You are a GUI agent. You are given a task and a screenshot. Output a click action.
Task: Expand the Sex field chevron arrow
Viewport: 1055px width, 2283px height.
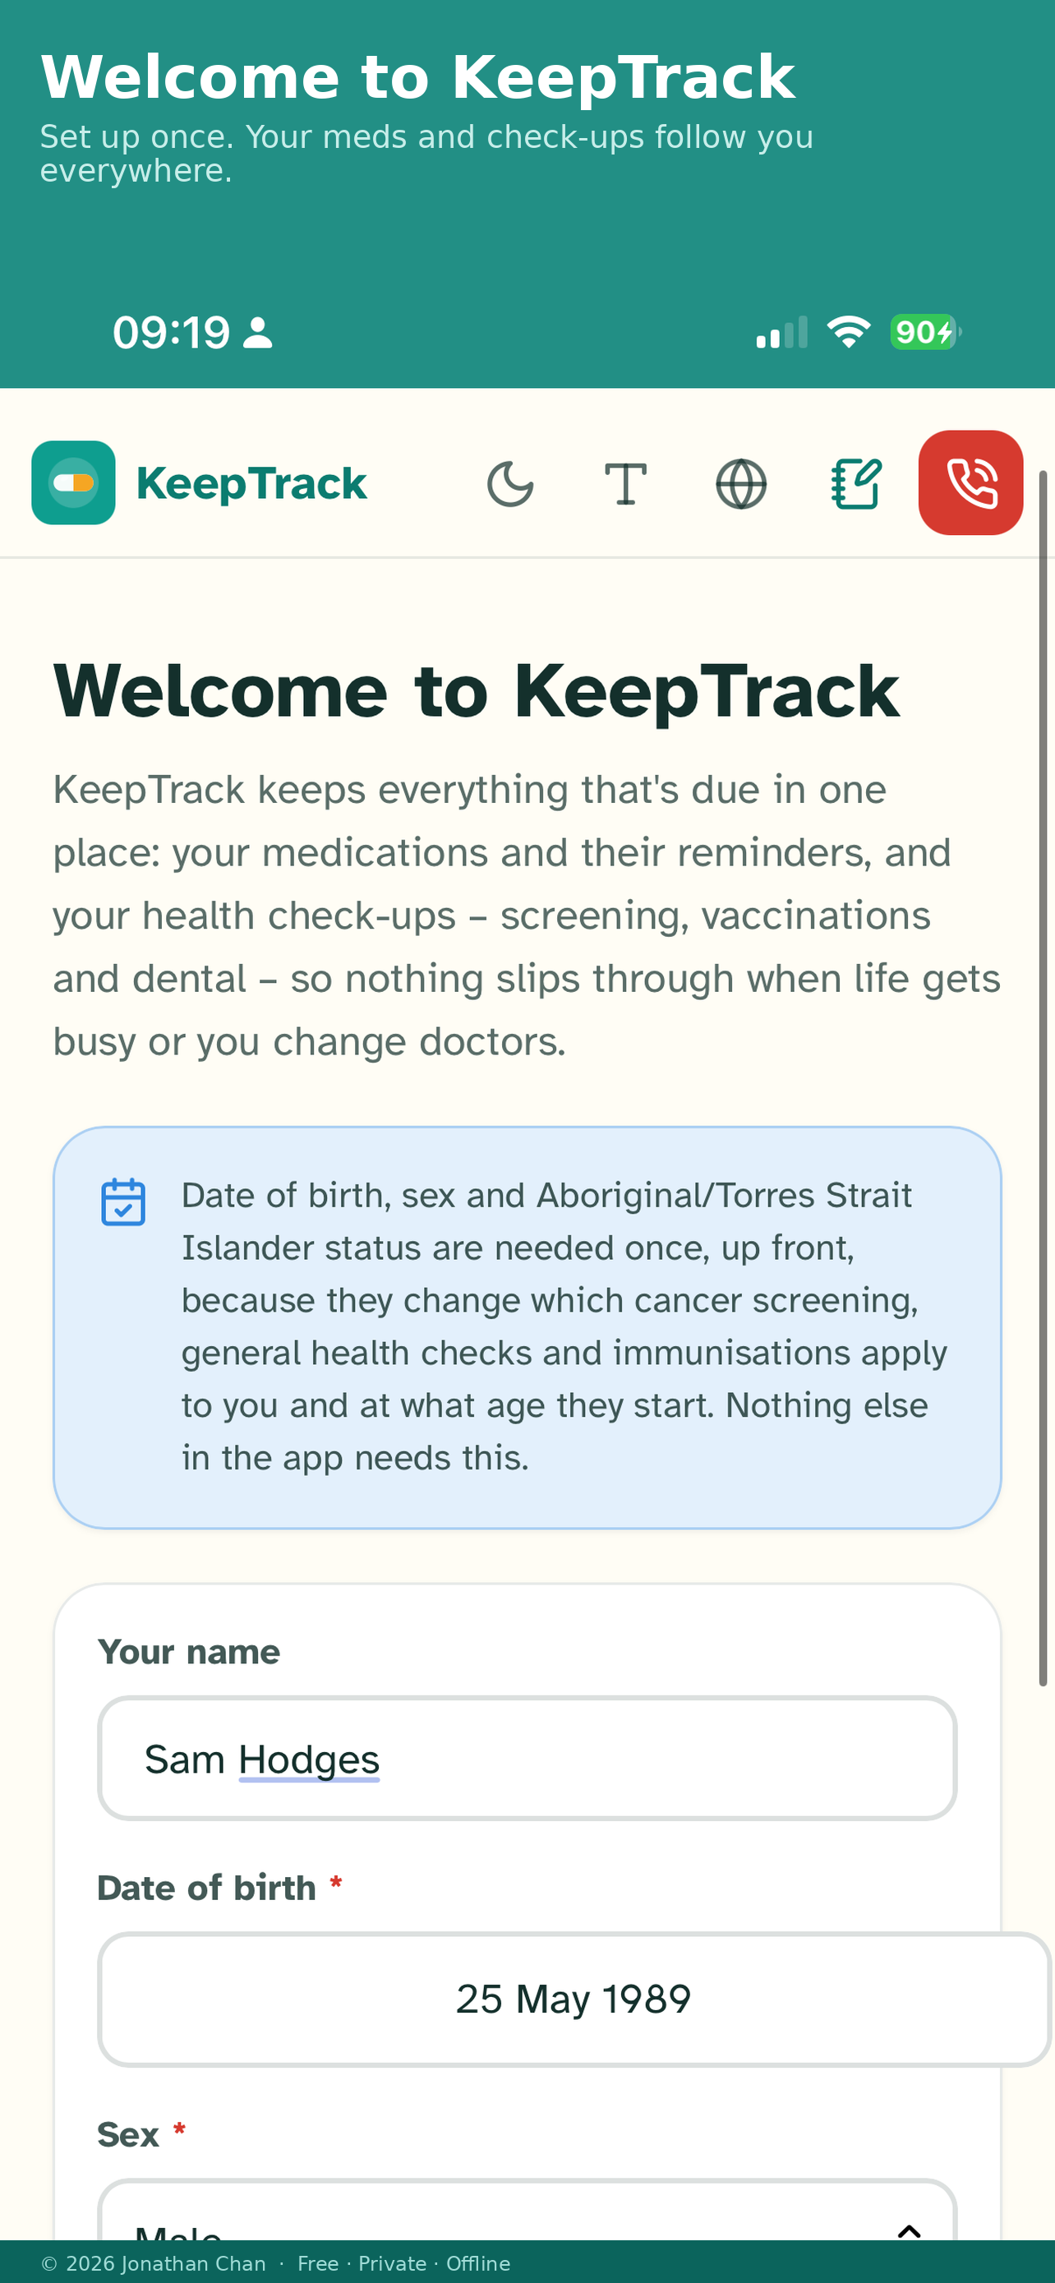910,2229
